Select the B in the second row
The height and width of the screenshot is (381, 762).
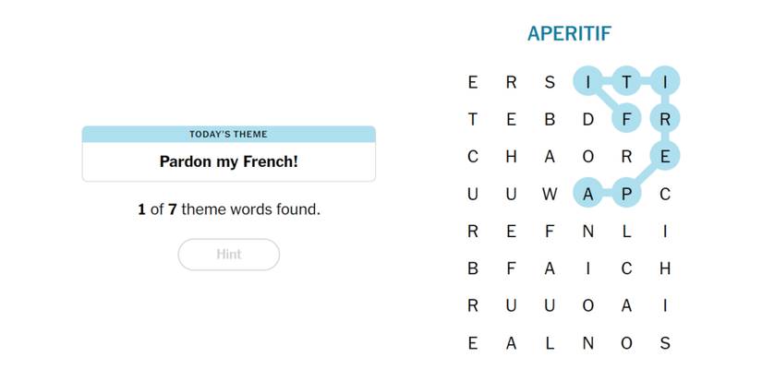coord(550,119)
